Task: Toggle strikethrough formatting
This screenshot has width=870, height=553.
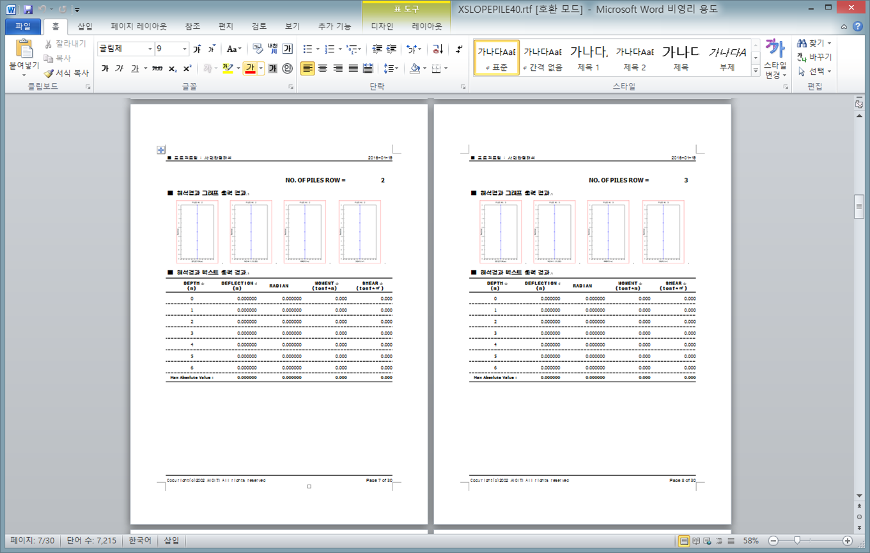Action: point(158,68)
